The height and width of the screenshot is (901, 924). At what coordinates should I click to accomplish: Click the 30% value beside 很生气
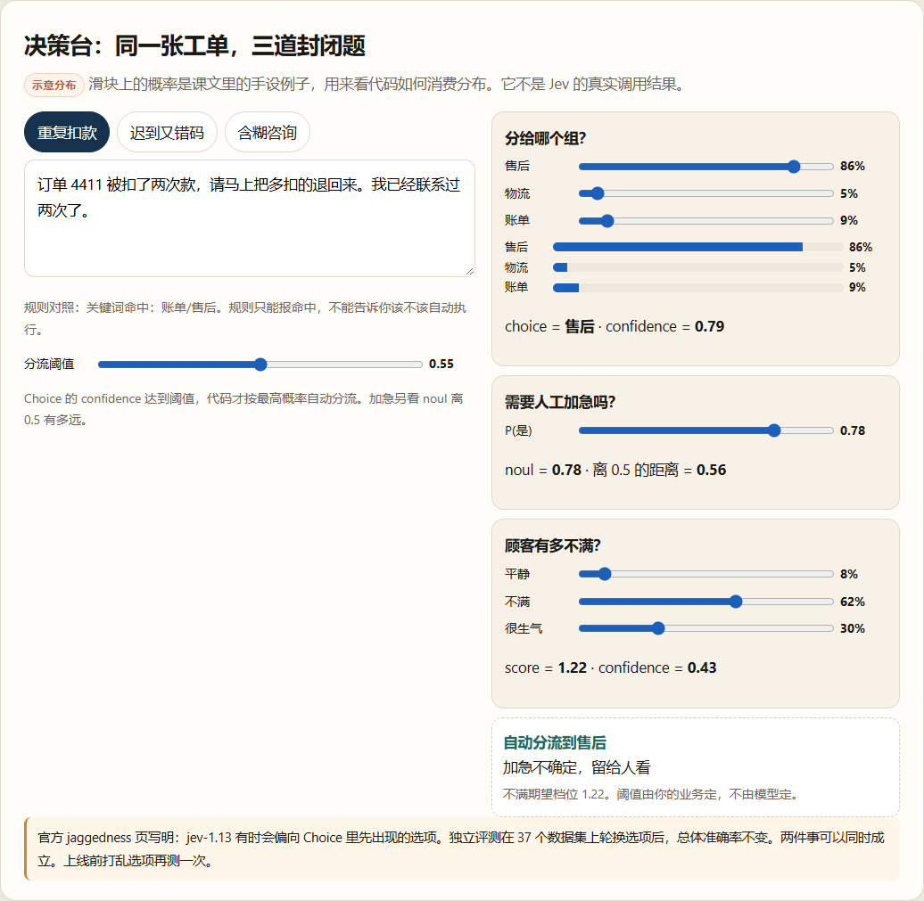[x=852, y=628]
